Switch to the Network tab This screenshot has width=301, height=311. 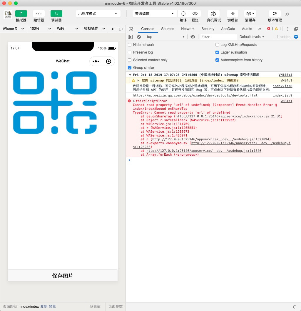[x=188, y=29]
